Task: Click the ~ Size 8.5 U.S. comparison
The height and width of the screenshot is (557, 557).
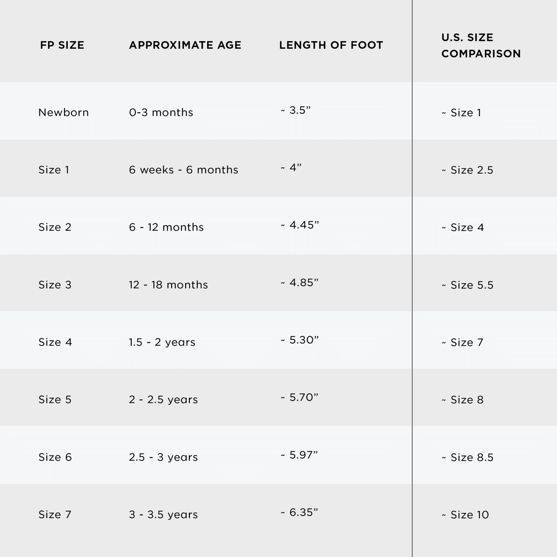Action: [467, 457]
